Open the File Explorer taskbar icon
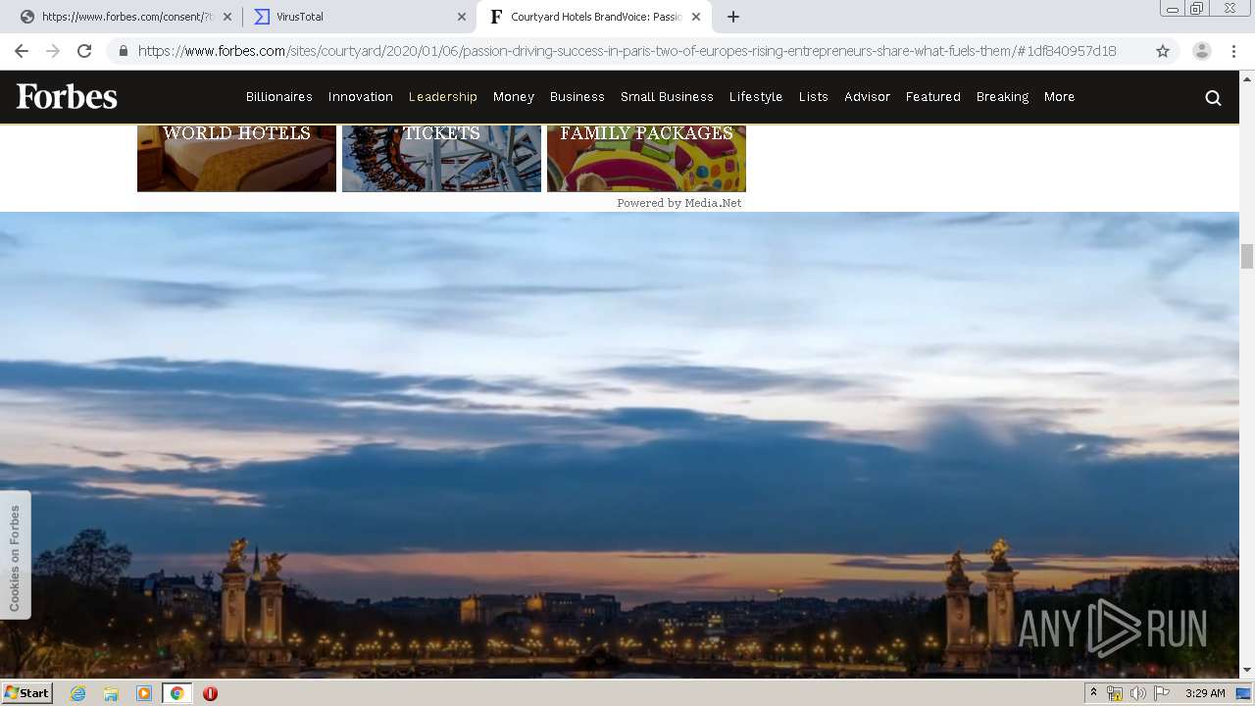This screenshot has width=1255, height=706. pos(111,693)
